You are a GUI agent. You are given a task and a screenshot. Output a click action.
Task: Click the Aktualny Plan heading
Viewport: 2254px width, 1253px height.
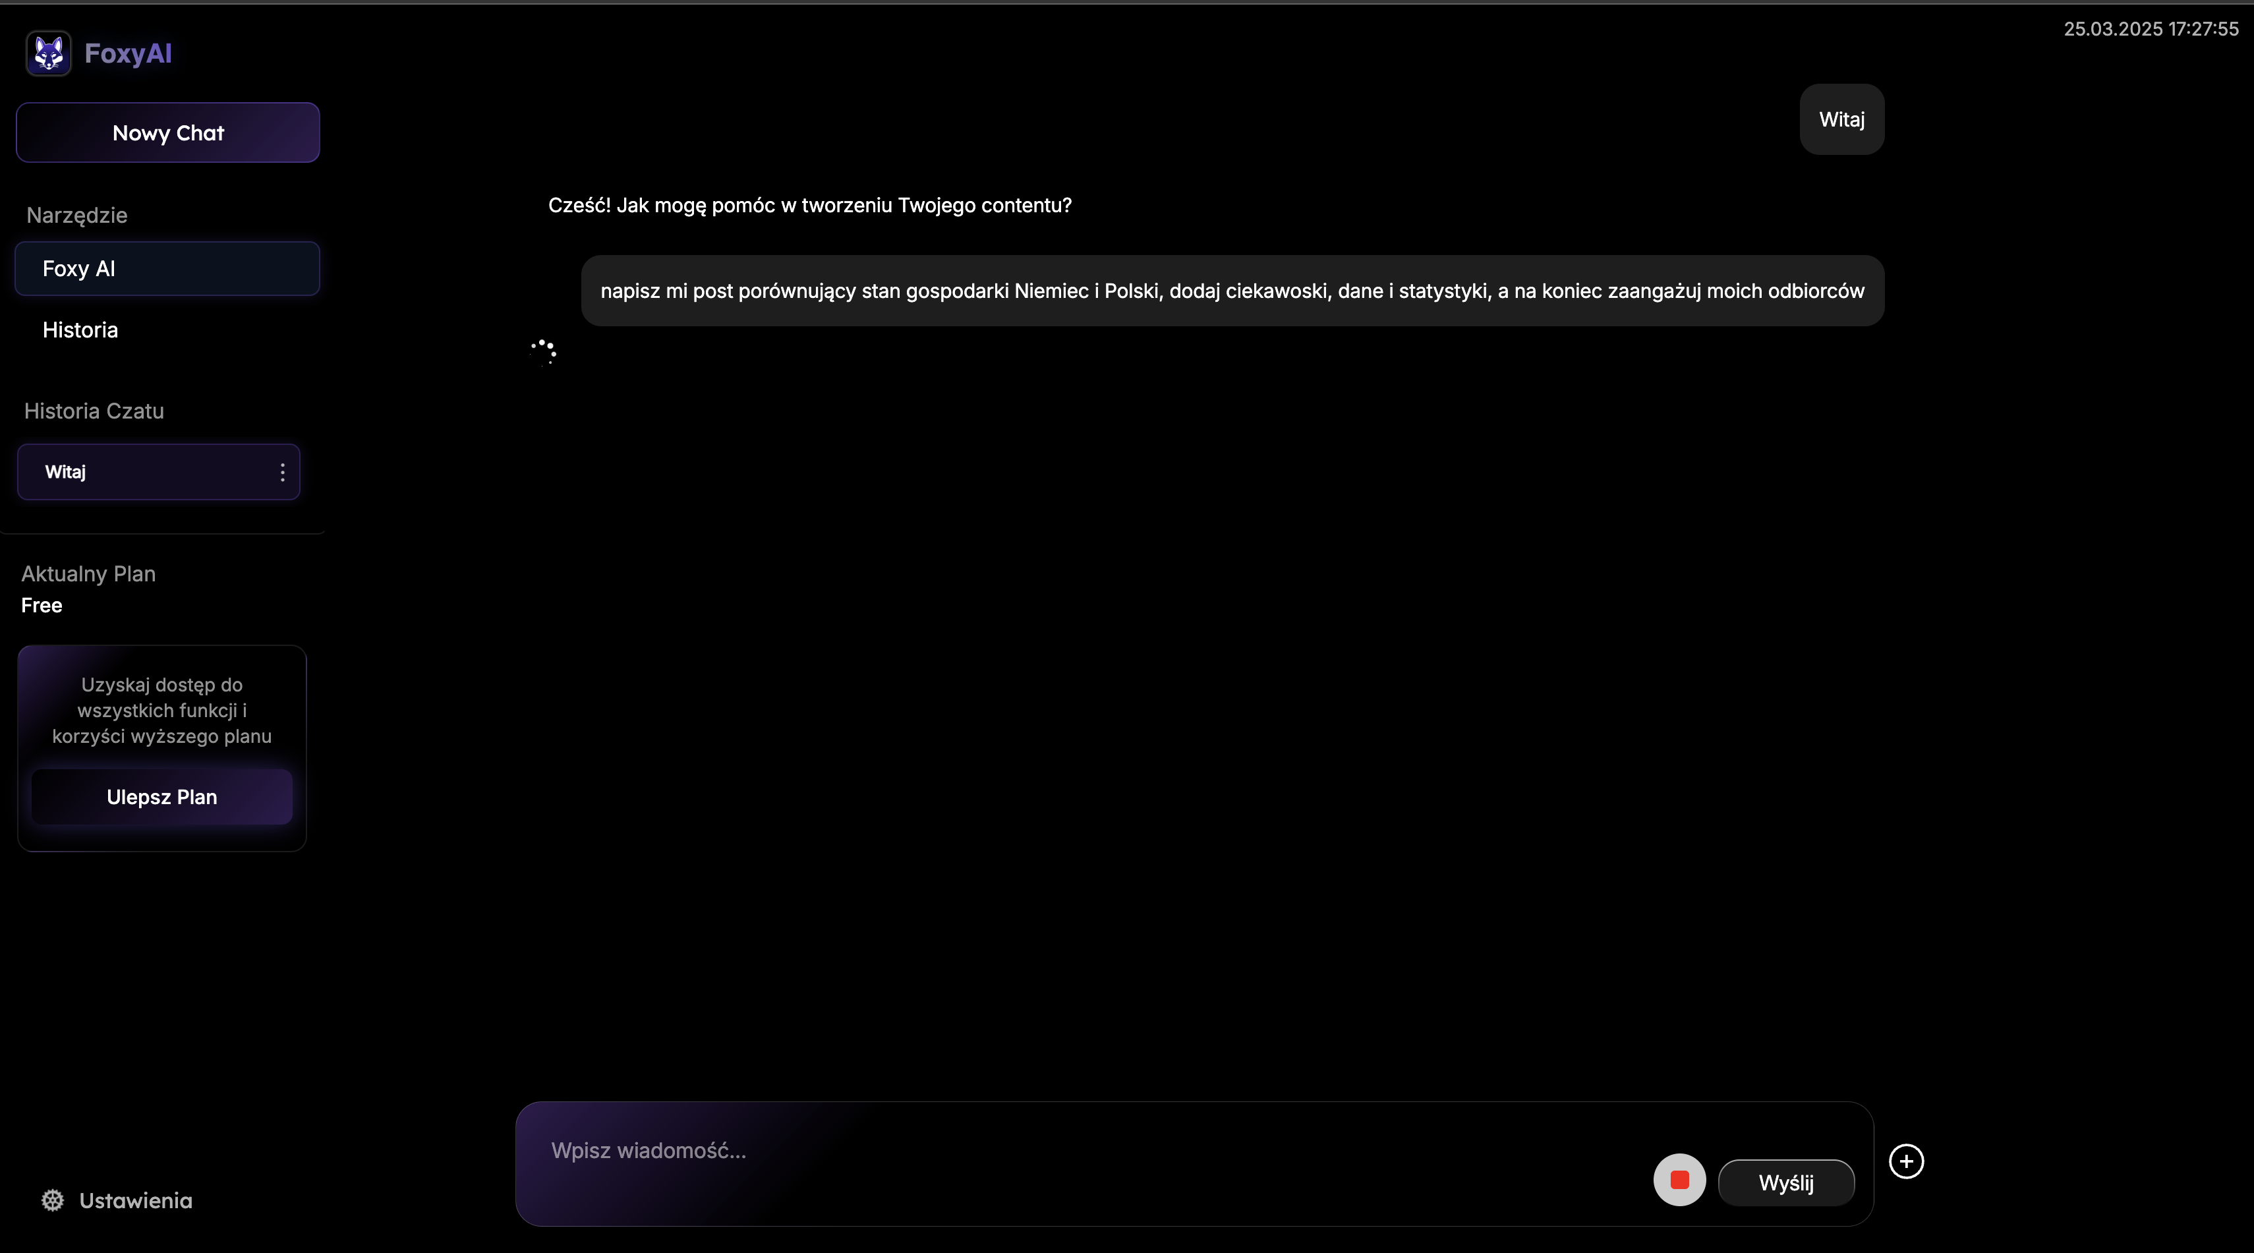click(88, 574)
